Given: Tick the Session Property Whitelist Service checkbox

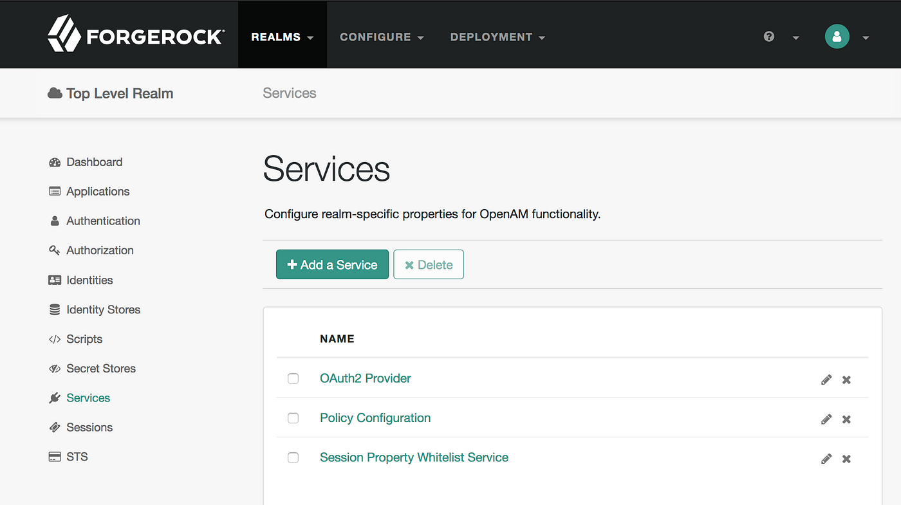Looking at the screenshot, I should 293,457.
